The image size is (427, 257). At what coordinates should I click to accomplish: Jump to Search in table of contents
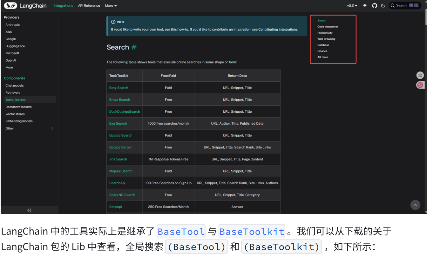[x=322, y=21]
